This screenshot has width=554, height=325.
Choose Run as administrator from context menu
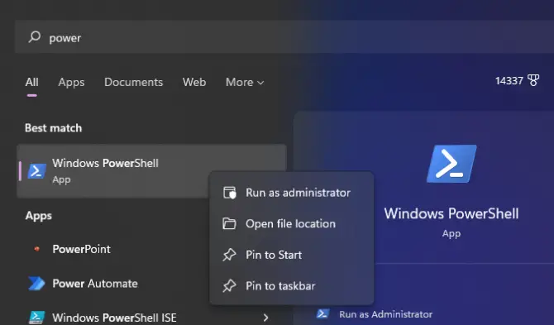pos(292,193)
